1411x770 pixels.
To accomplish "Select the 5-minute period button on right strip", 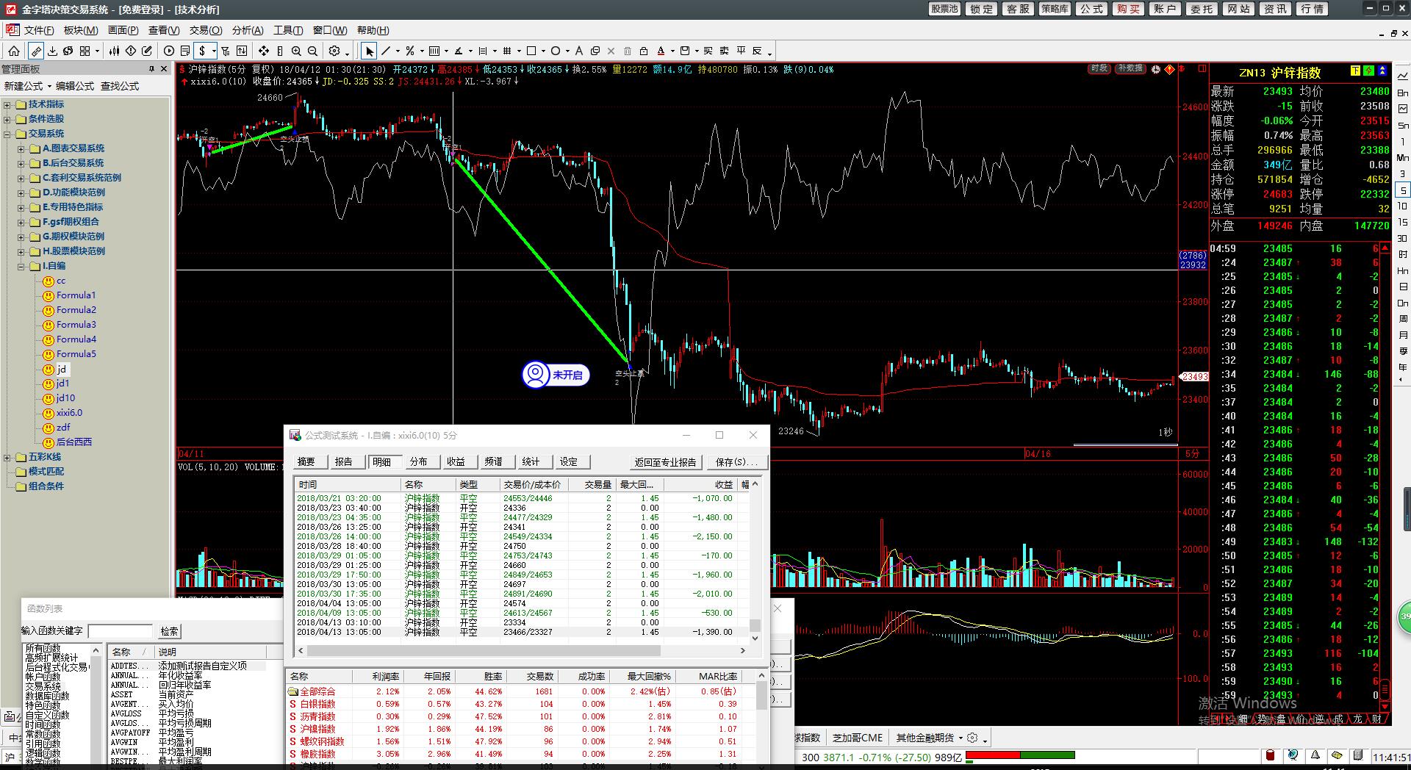I will pyautogui.click(x=1403, y=190).
